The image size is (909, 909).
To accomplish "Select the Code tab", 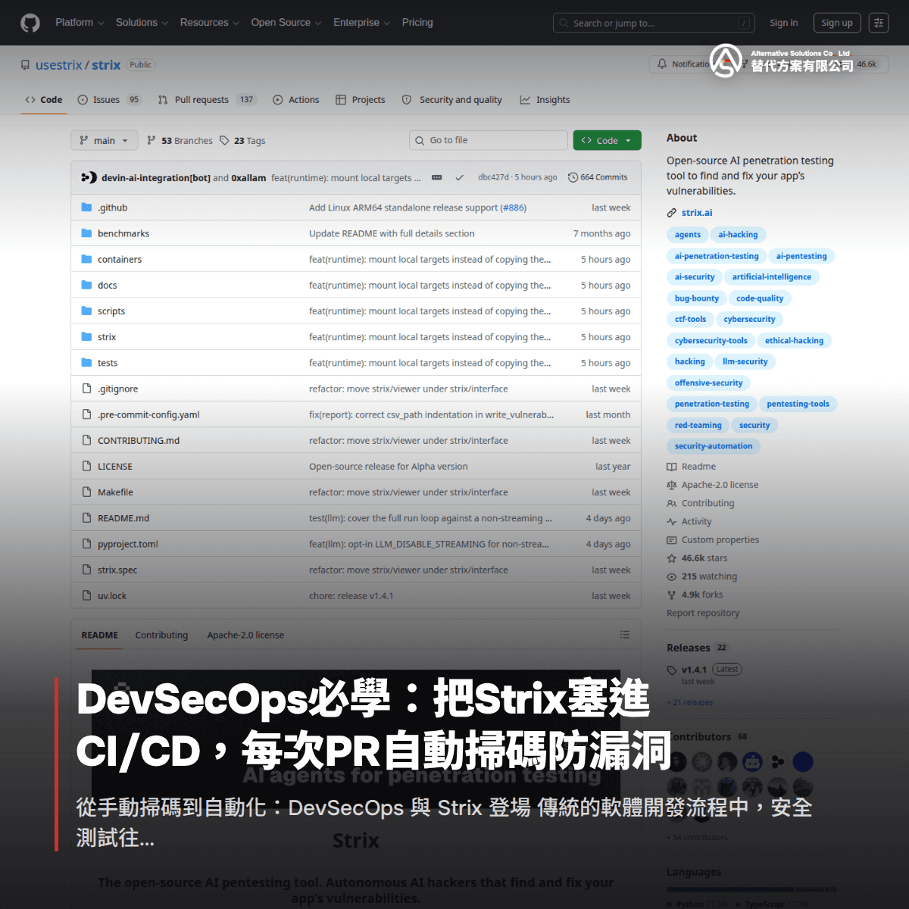I will (44, 100).
